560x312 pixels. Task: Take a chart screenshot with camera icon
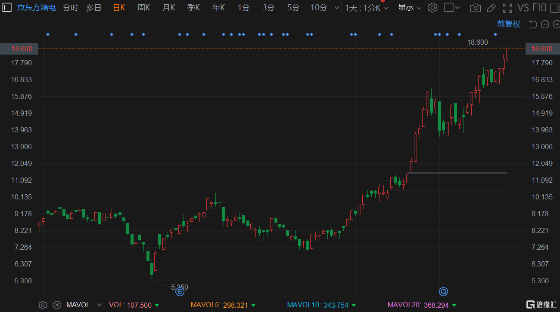pos(475,8)
